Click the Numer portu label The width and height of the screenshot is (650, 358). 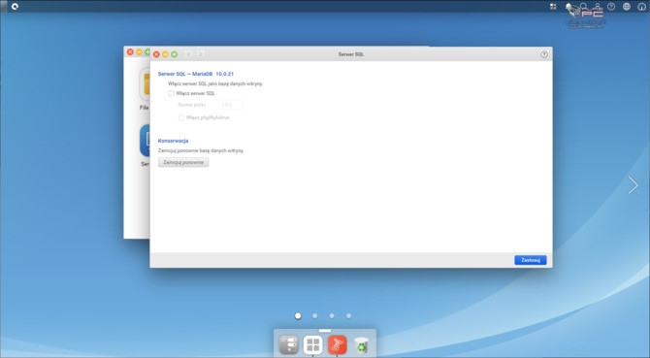[x=191, y=105]
